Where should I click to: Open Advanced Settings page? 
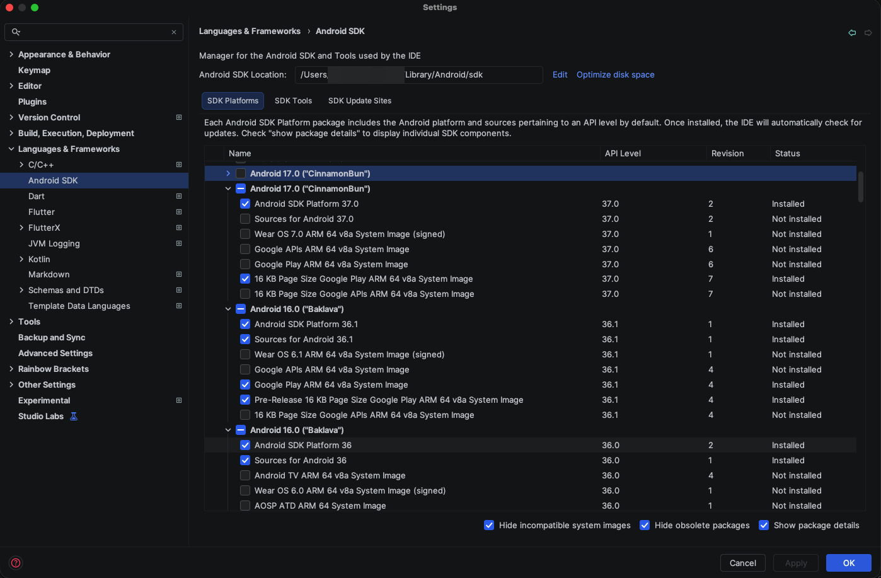pos(55,353)
